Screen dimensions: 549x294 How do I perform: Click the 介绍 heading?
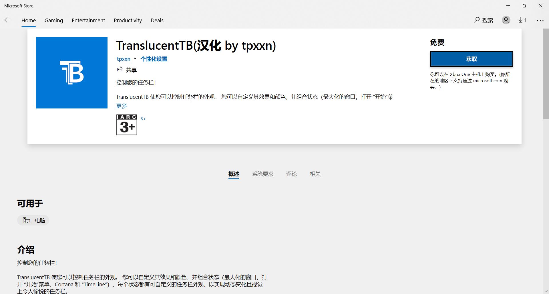pyautogui.click(x=26, y=250)
